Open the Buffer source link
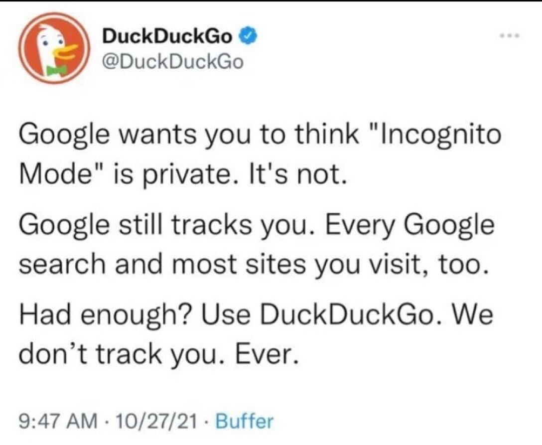Screen dimensions: 542x445 245,422
